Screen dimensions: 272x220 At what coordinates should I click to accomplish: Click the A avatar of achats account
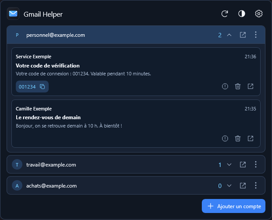(x=17, y=186)
